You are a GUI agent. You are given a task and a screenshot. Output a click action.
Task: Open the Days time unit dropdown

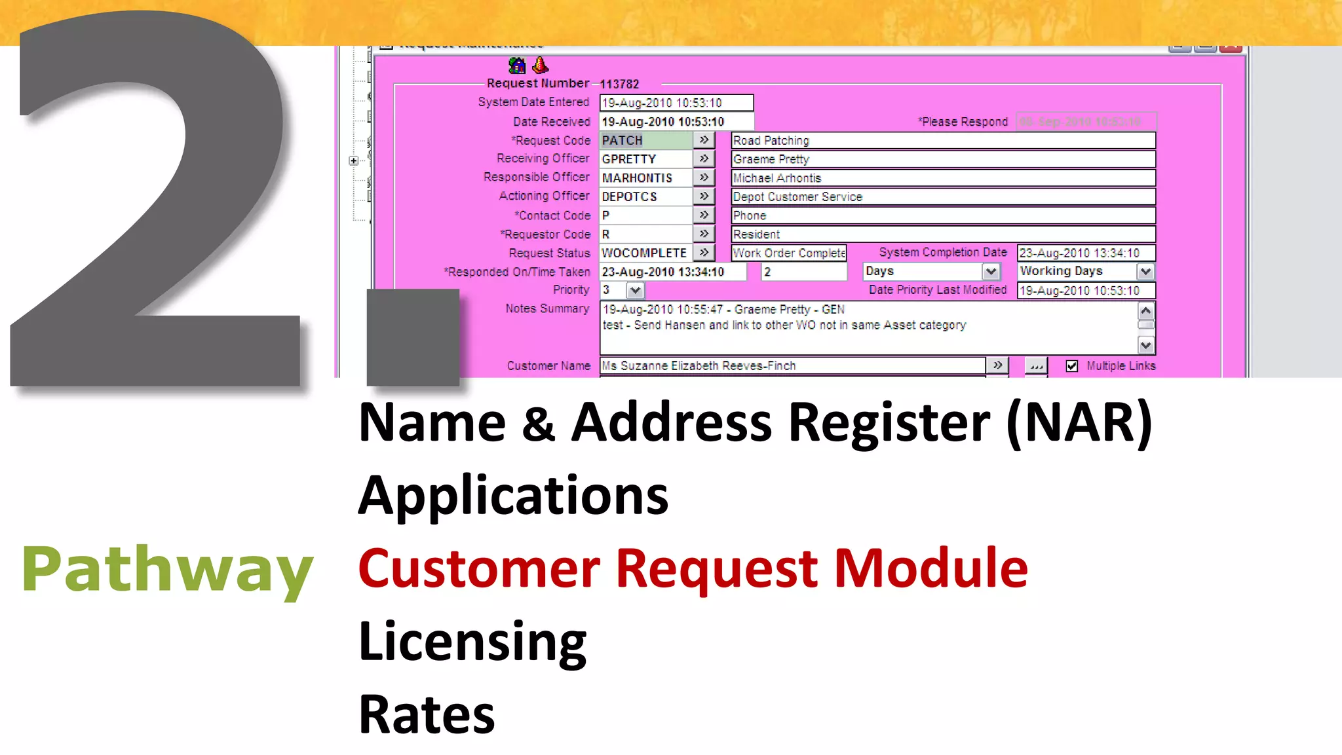(991, 271)
